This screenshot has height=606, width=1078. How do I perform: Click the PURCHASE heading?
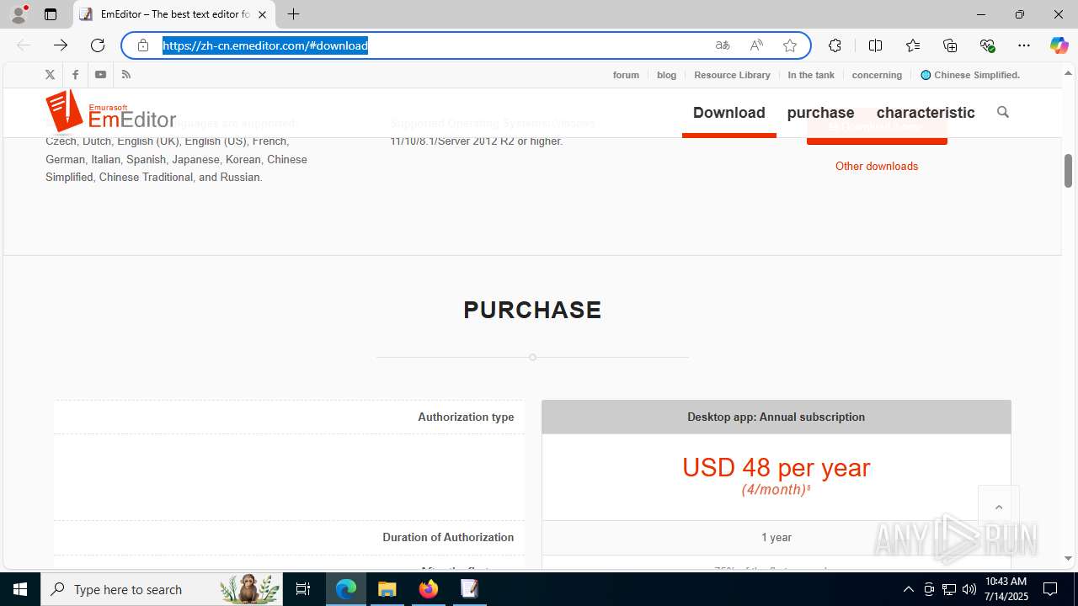point(532,310)
